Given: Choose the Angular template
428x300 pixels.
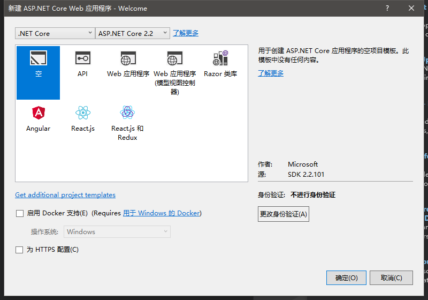Looking at the screenshot, I should pos(38,119).
